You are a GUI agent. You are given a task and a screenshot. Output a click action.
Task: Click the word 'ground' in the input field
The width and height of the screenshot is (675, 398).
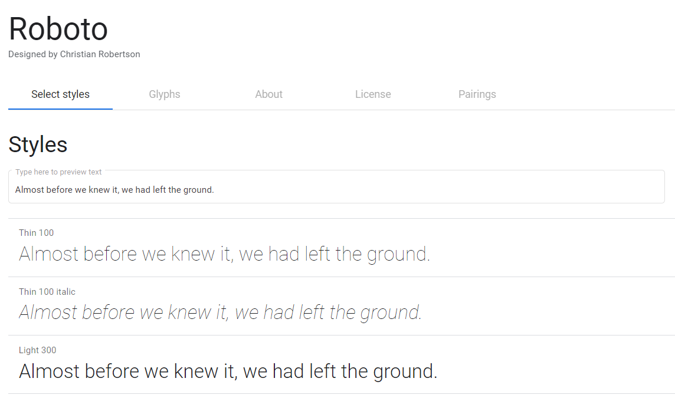click(198, 190)
